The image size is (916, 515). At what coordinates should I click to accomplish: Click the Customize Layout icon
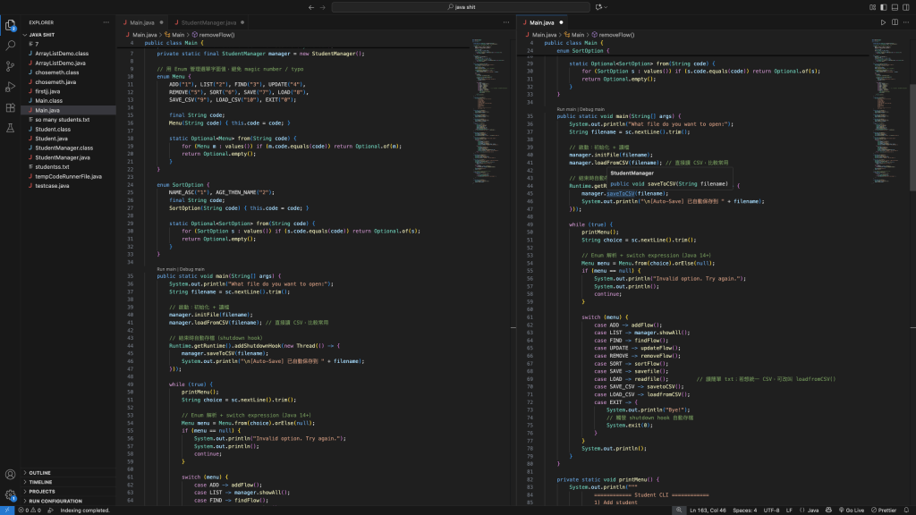(x=872, y=7)
